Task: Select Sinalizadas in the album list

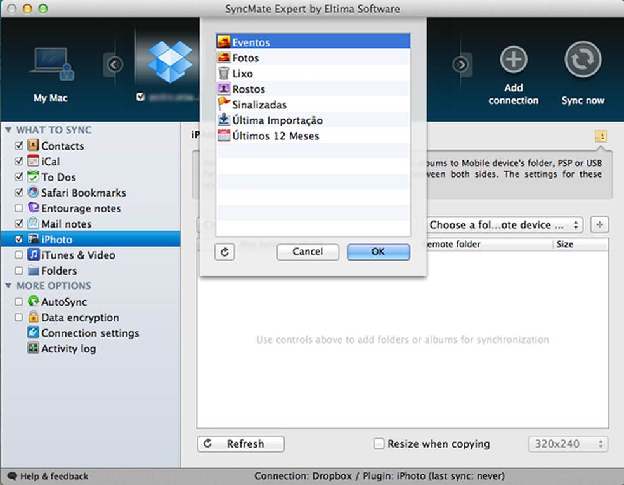Action: point(313,104)
